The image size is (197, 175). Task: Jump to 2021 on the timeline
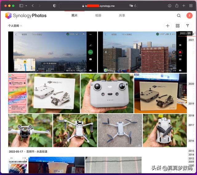click(x=191, y=40)
